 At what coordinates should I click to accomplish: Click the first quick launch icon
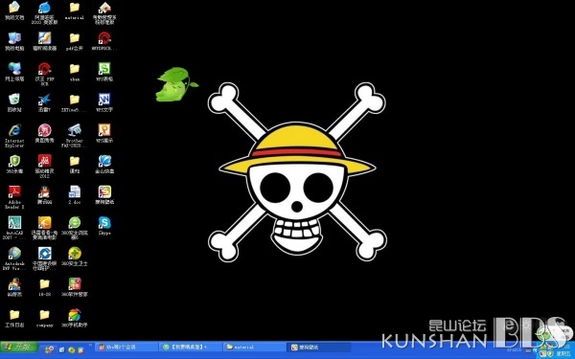(50, 349)
